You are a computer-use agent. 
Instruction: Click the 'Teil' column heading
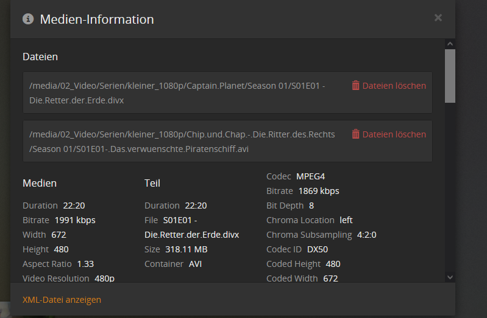click(152, 183)
